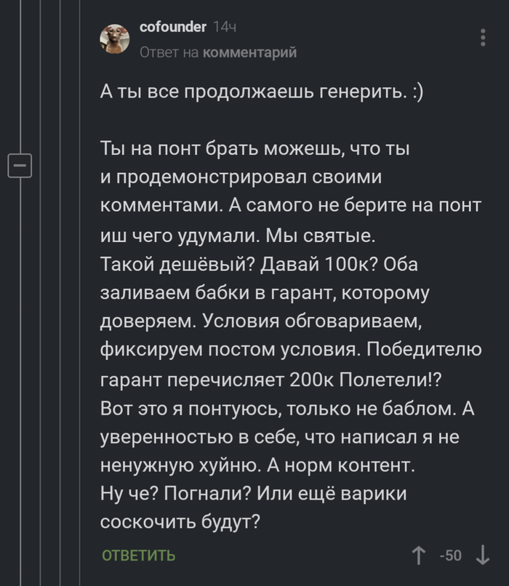Click the second vertical thread line

click(39, 291)
